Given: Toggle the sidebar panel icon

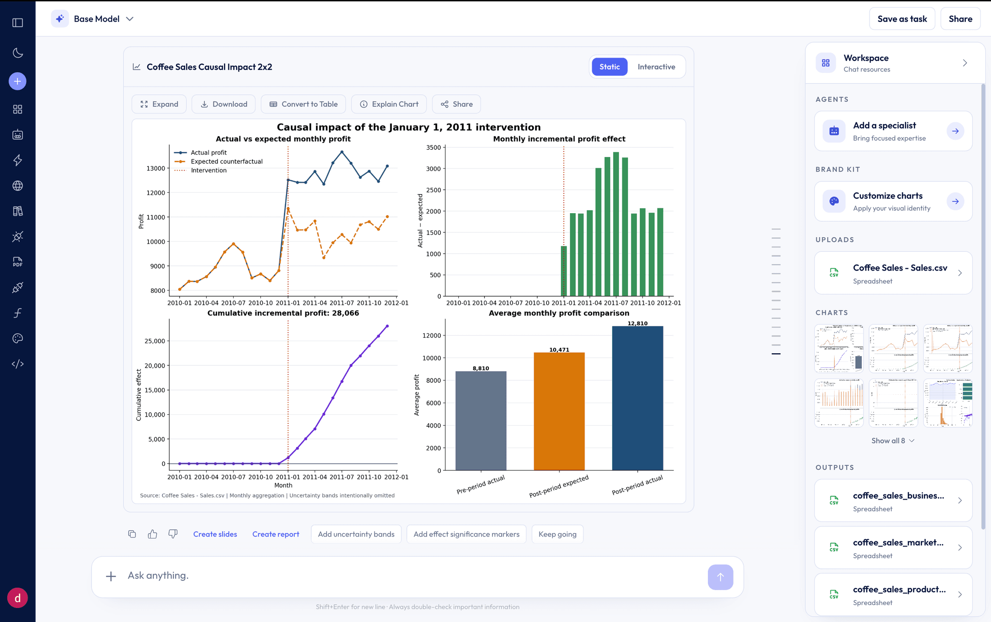Looking at the screenshot, I should coord(18,23).
